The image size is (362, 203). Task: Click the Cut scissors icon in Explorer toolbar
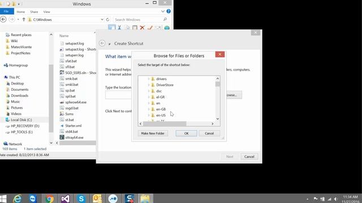[119, 28]
